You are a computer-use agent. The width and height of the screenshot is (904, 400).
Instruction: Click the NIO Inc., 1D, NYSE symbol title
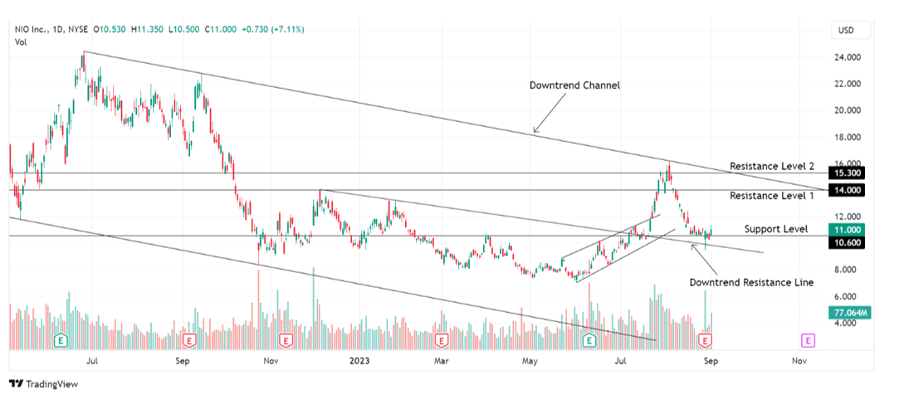[x=52, y=29]
